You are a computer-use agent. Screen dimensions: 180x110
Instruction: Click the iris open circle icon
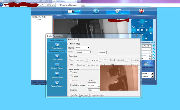click(x=134, y=26)
